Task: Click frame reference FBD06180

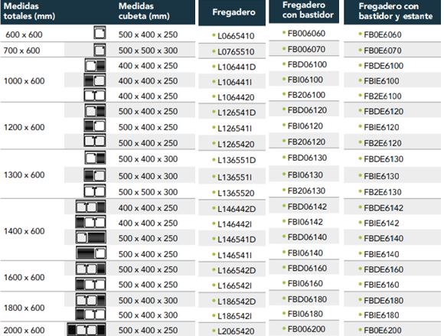Action: [x=307, y=299]
